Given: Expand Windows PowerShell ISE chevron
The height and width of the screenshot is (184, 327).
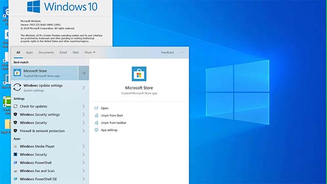Looking at the screenshot, I should tap(84, 179).
